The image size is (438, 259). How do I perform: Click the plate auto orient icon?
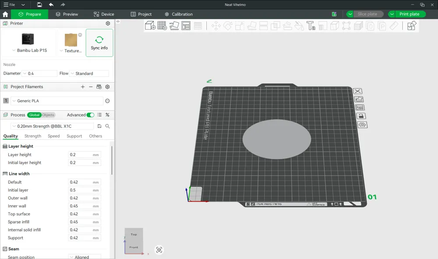pos(359,99)
